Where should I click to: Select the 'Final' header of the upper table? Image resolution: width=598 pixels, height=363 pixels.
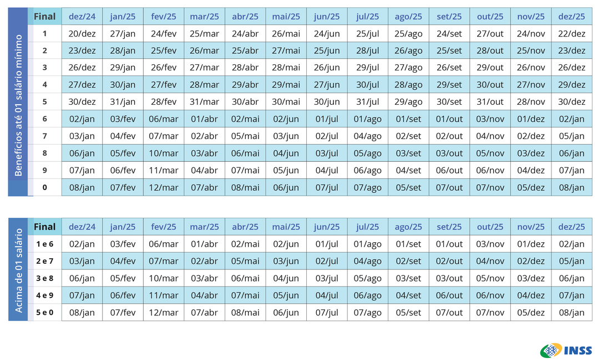44,17
